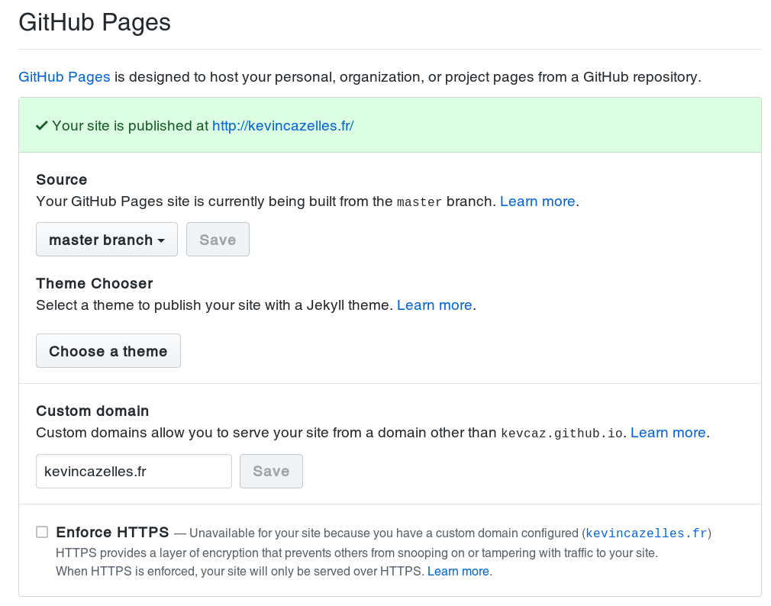Toggle the Enforce HTTPS checkbox
The width and height of the screenshot is (771, 606).
(x=42, y=532)
